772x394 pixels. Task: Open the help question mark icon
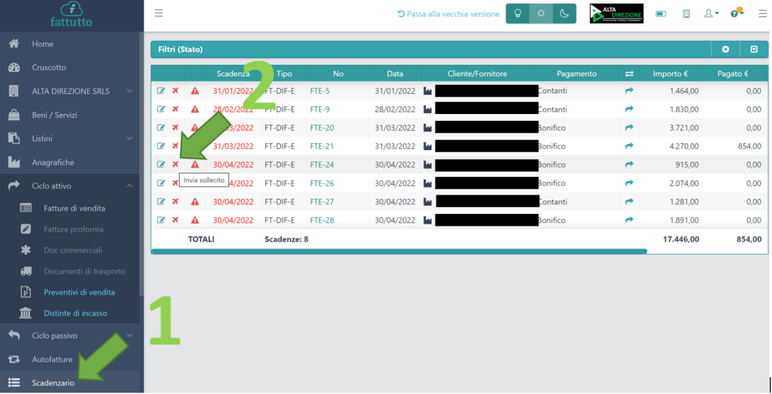coord(735,14)
